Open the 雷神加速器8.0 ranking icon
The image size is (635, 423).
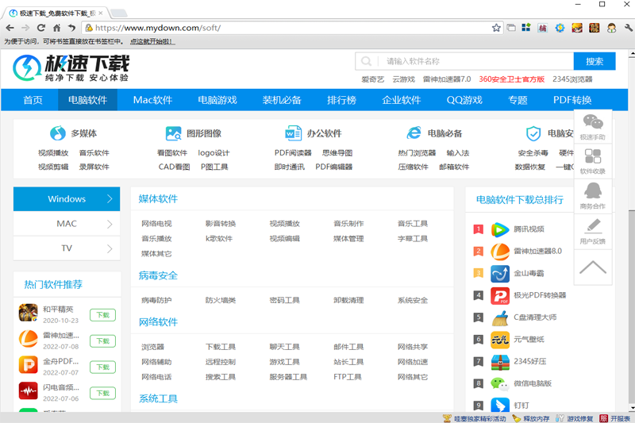500,252
